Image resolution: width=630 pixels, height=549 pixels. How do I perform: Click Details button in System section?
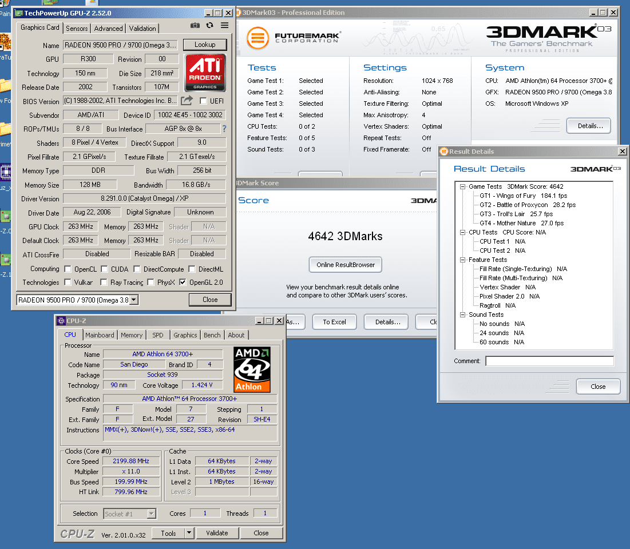coord(590,126)
